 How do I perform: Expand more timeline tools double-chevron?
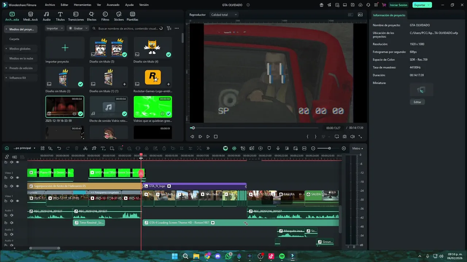(208, 148)
